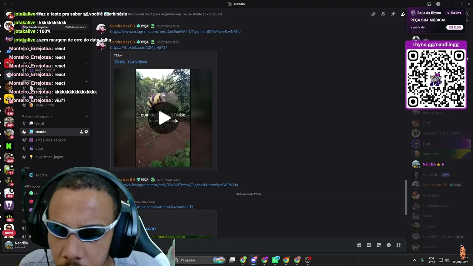473x266 pixels.
Task: Open the Discord inbox icon
Action: pyautogui.click(x=429, y=4)
